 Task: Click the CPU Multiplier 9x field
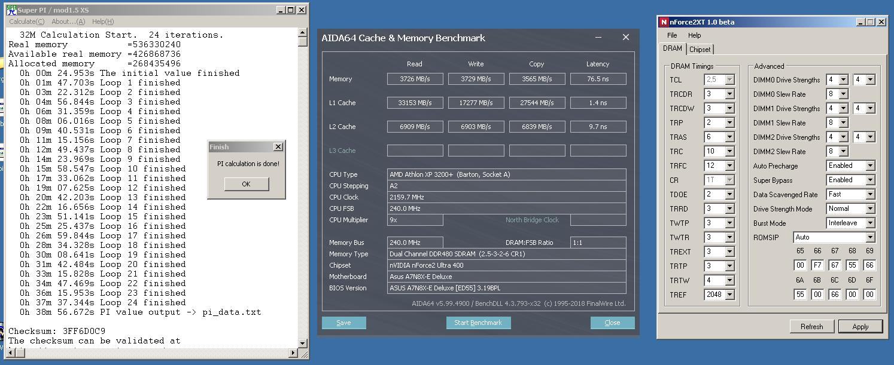point(415,220)
